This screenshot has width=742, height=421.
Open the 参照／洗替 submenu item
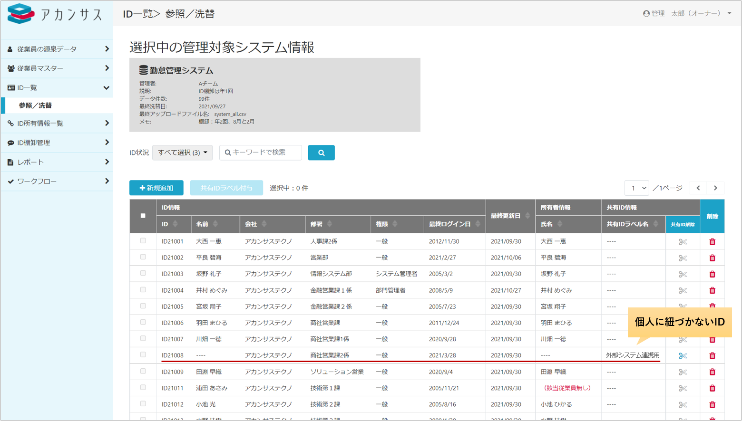35,105
